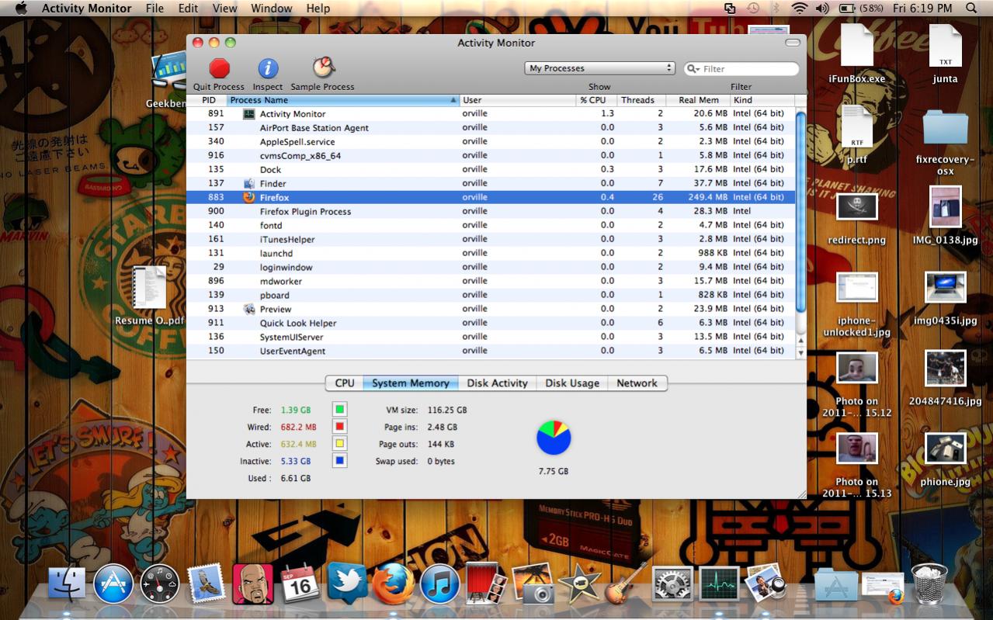Image resolution: width=993 pixels, height=620 pixels.
Task: Select the mdworker process row
Action: [x=491, y=281]
